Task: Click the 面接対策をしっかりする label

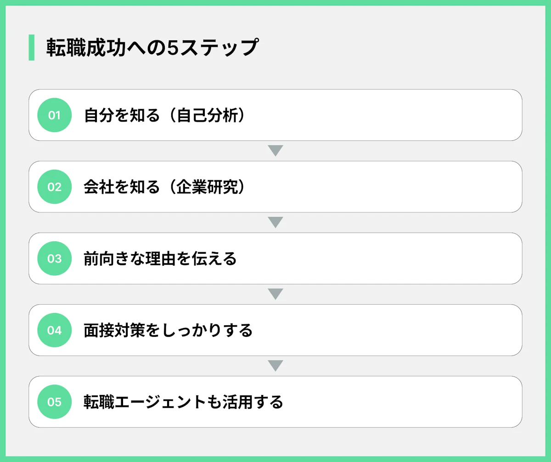Action: pyautogui.click(x=168, y=330)
